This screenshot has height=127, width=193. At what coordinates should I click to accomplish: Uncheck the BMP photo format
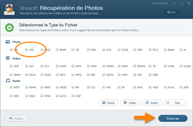pos(57,50)
